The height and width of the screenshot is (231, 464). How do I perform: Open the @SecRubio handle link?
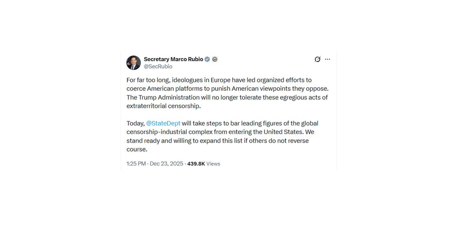[158, 66]
